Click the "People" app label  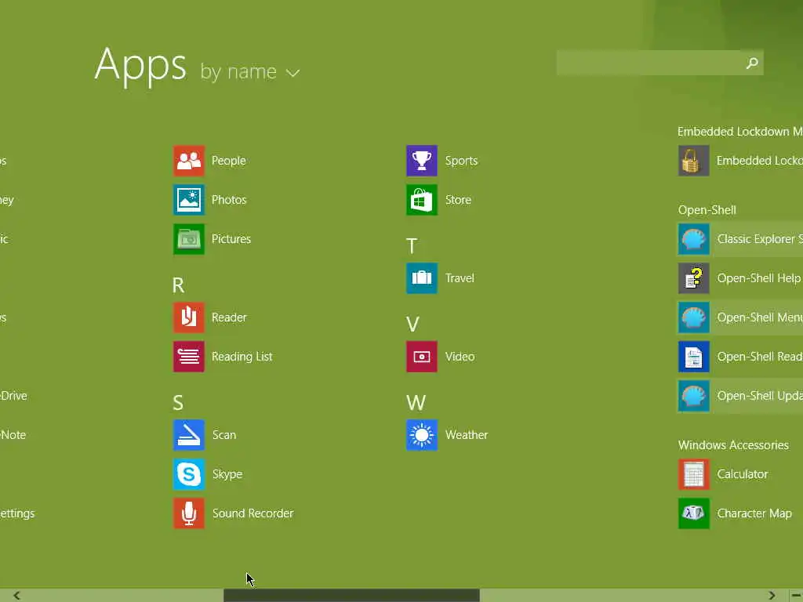[229, 161]
